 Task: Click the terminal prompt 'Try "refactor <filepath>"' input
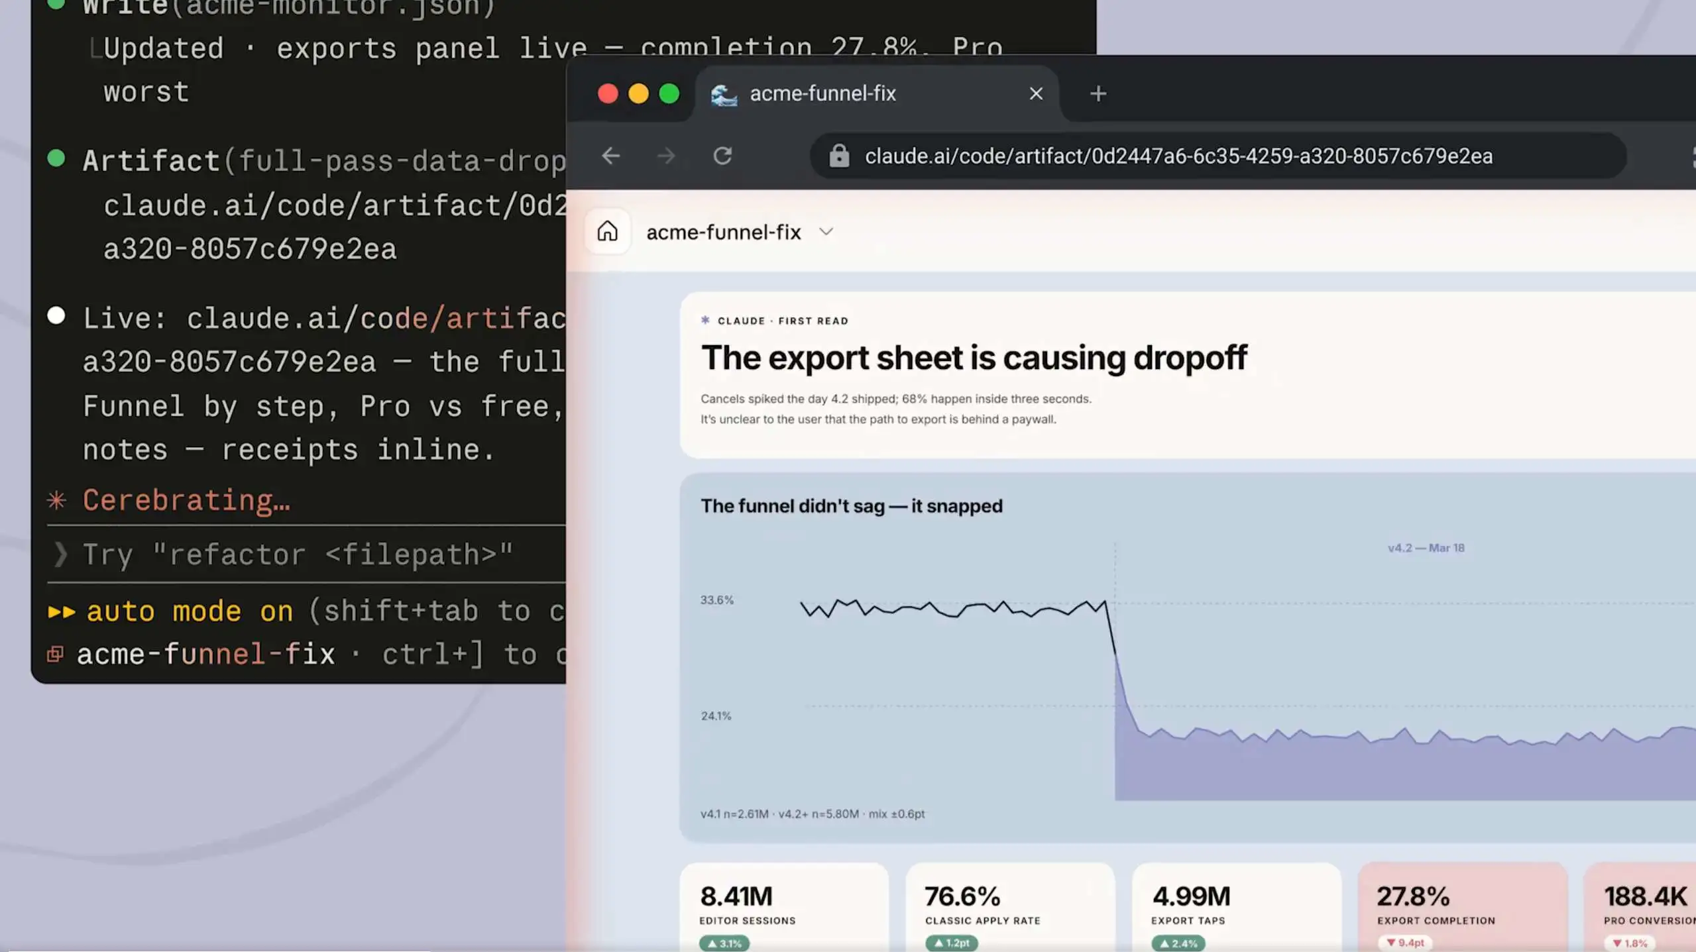306,555
